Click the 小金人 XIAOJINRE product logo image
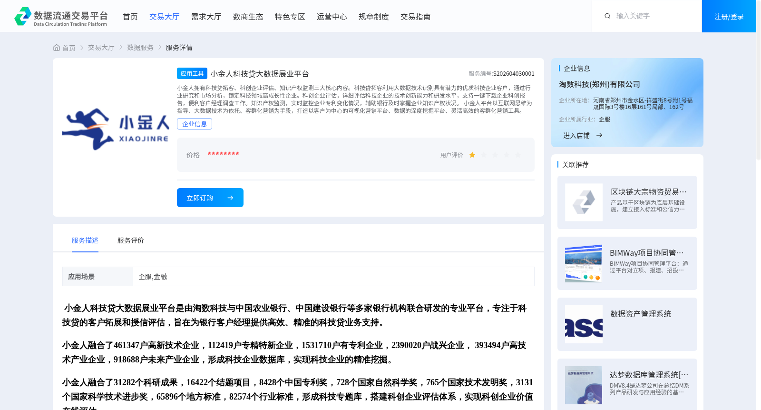Screen dimensions: 761x410 (x=116, y=129)
